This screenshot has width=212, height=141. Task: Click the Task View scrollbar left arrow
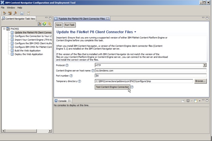3,131
